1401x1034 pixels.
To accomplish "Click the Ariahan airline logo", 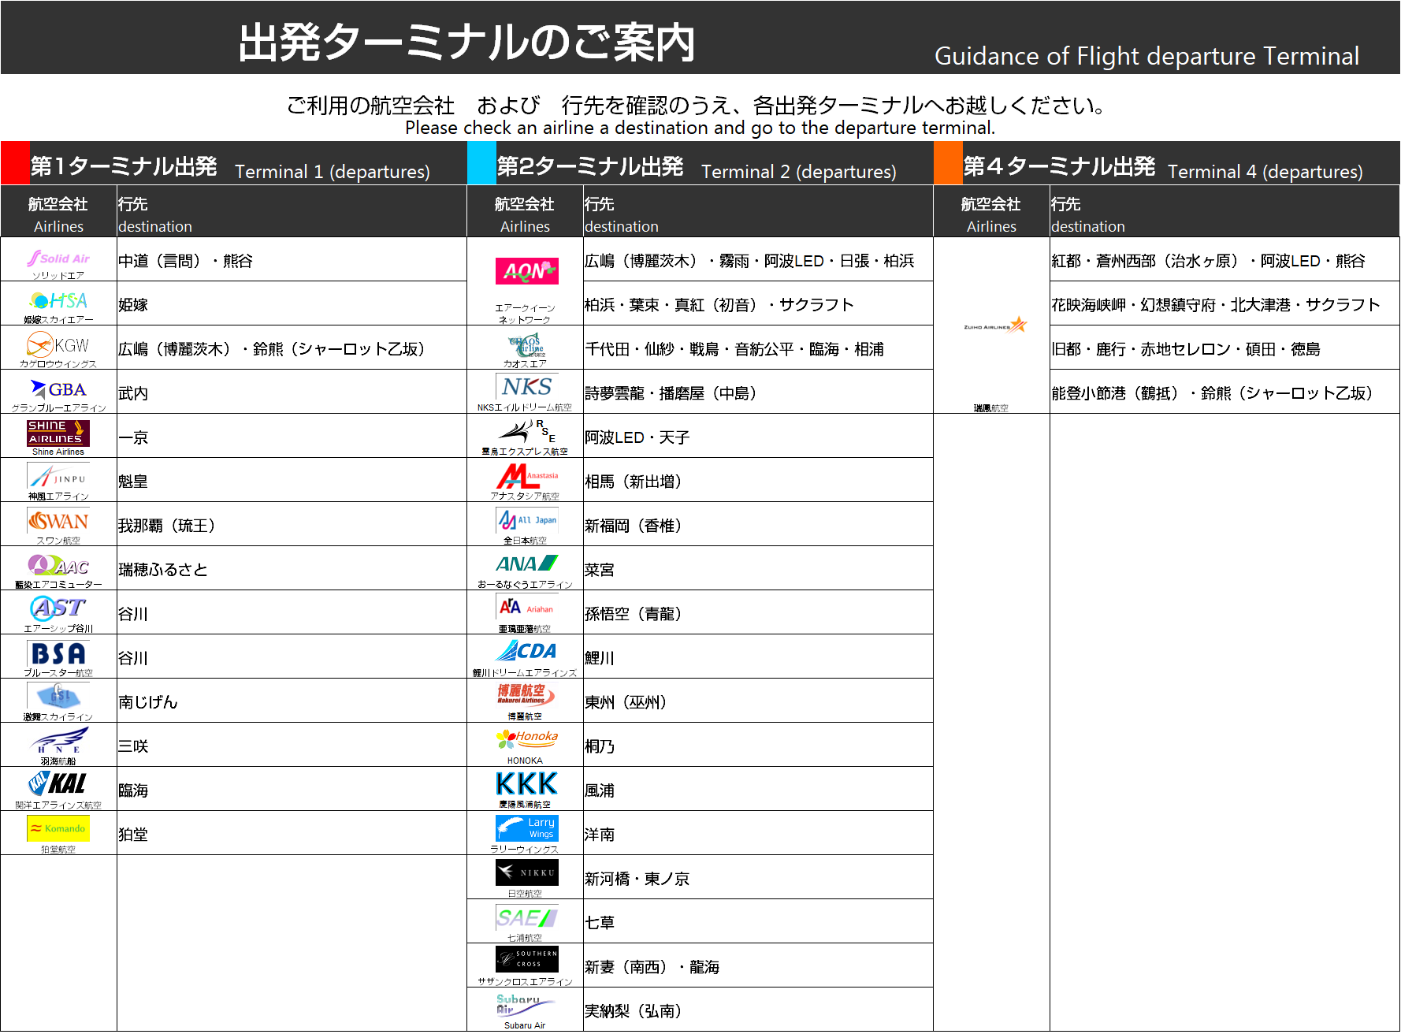I will [x=526, y=608].
